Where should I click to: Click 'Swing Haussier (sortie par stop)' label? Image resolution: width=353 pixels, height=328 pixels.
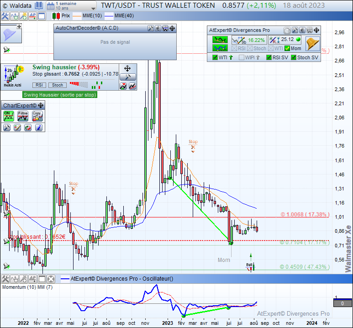tap(60, 95)
